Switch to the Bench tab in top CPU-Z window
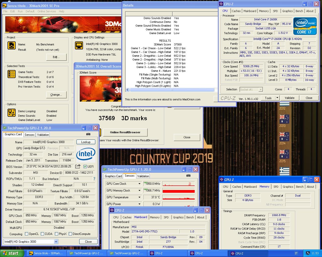The height and width of the screenshot is (257, 322). point(299,11)
